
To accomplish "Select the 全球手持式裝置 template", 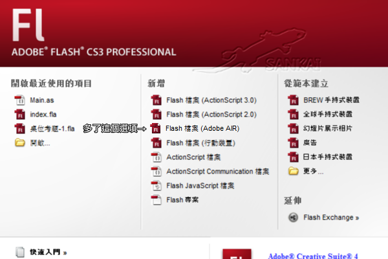I will 328,114.
